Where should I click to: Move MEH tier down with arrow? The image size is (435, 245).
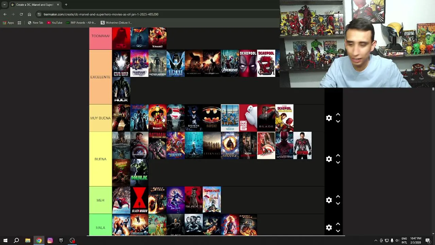[338, 203]
